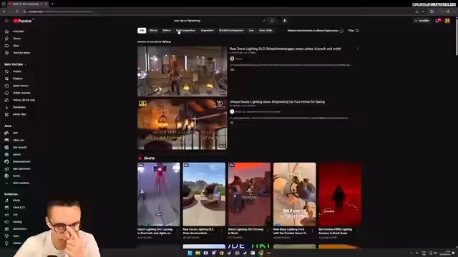
Task: Click the Windows Start button in taskbar
Action: [190, 253]
